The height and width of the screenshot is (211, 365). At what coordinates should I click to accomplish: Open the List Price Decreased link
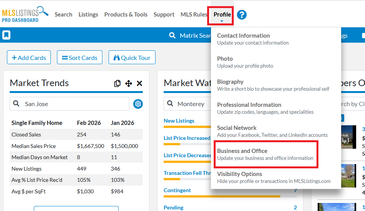point(188,155)
